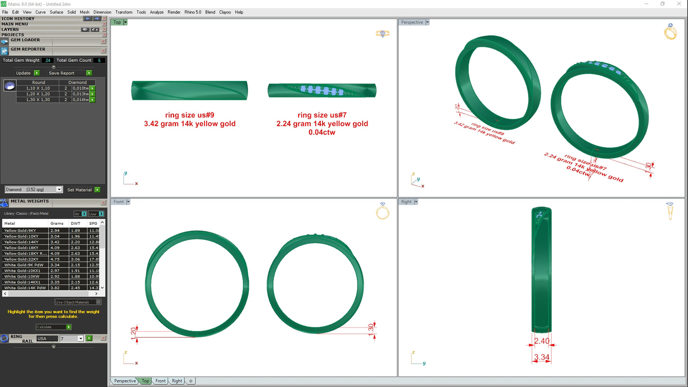The height and width of the screenshot is (387, 688).
Task: Click the Gem Loader diamond icon
Action: [x=4, y=41]
